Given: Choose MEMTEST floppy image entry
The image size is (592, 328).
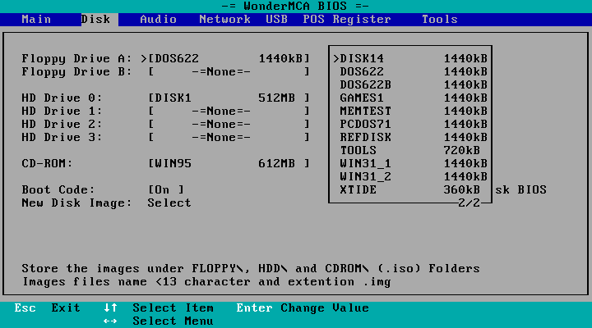Looking at the screenshot, I should [x=410, y=111].
